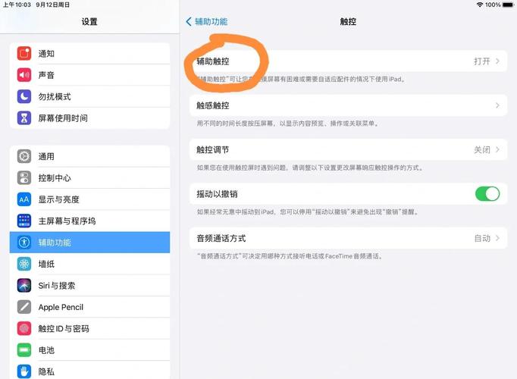Select 通知 in settings sidebar

point(89,53)
